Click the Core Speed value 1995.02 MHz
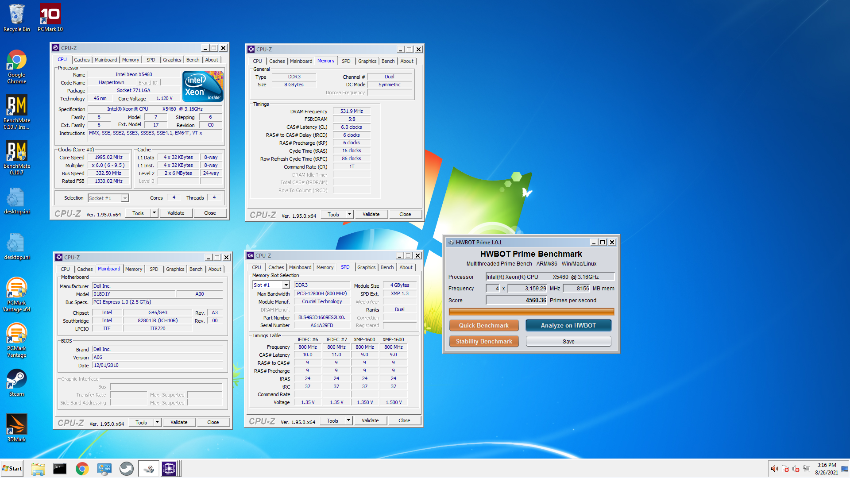Screen dimensions: 850x478 click(x=108, y=157)
